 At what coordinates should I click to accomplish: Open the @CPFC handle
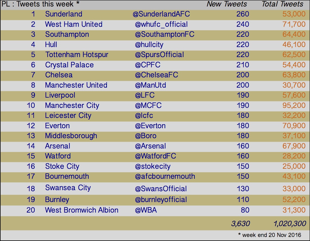click(148, 65)
